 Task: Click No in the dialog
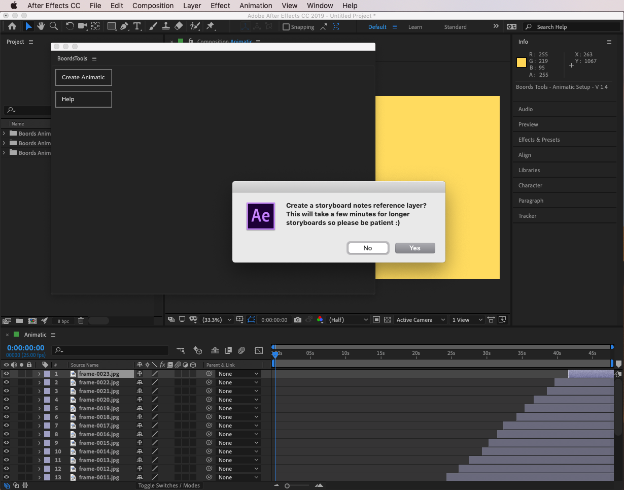click(x=368, y=248)
